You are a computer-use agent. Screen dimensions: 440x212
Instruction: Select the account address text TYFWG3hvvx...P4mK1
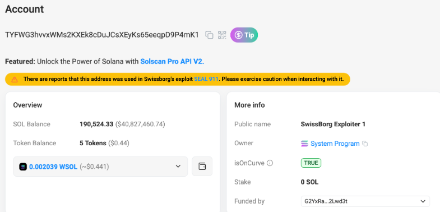(x=102, y=35)
